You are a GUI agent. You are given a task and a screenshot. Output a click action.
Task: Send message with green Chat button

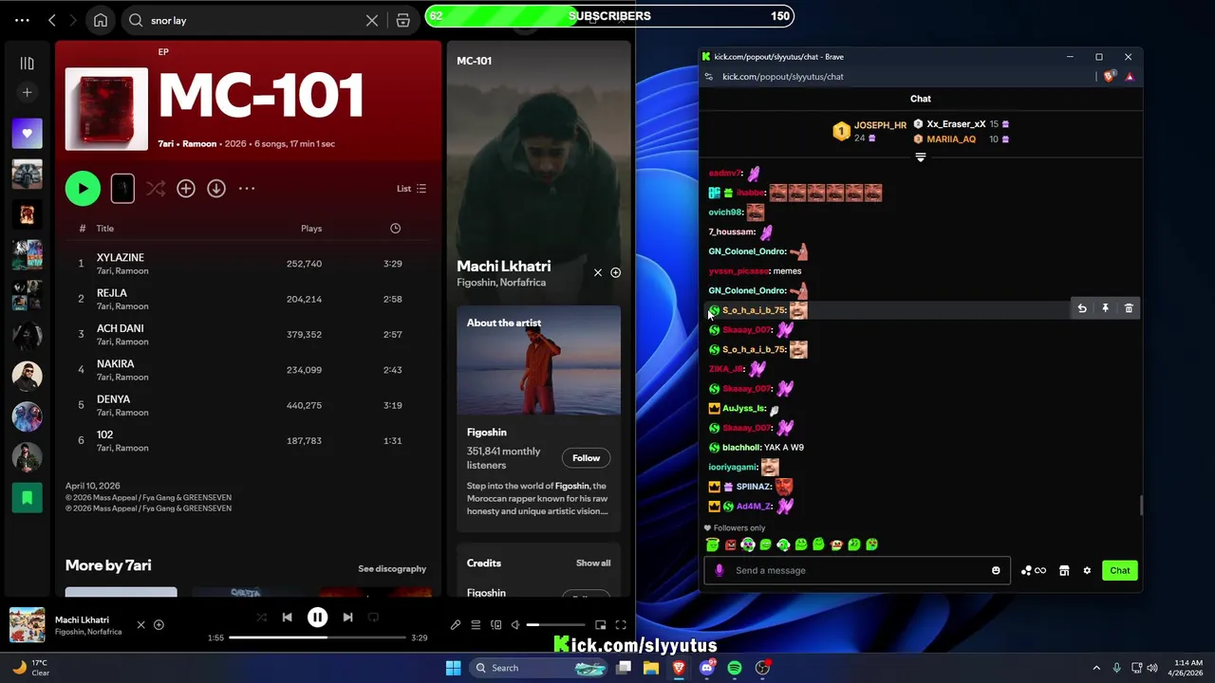(1120, 570)
